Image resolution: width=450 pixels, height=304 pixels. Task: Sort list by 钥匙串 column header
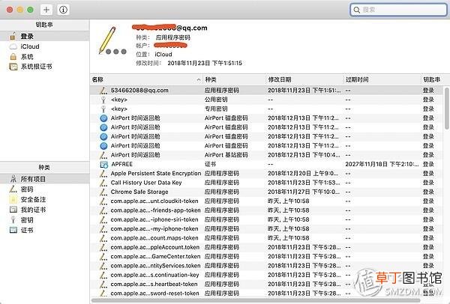[433, 79]
